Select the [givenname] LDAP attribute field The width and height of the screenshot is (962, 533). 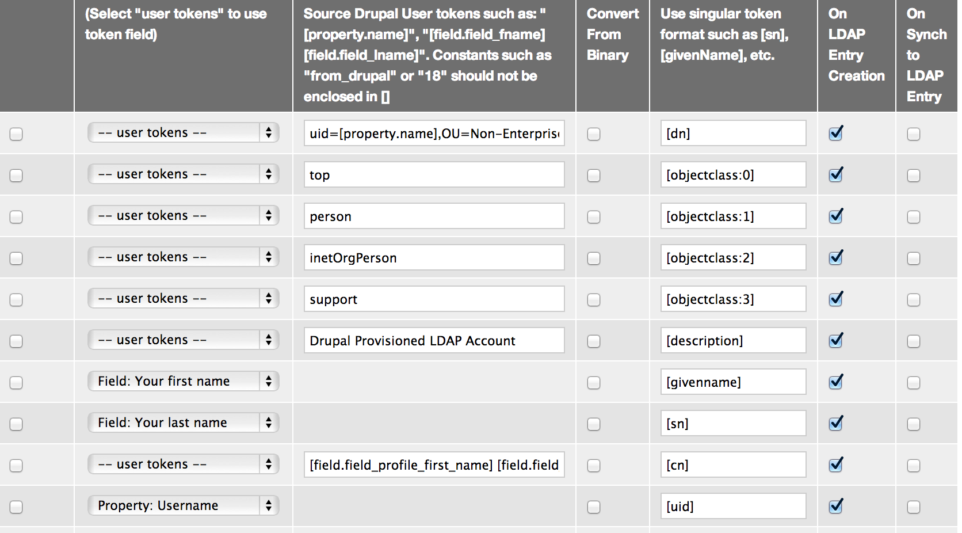pyautogui.click(x=733, y=382)
